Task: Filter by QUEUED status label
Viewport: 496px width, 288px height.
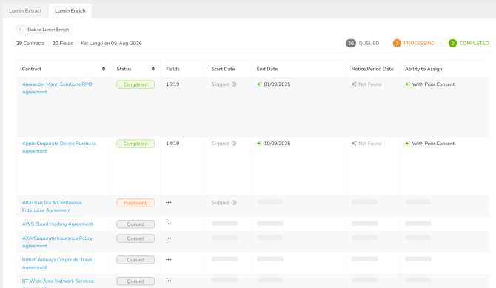Action: click(x=369, y=44)
